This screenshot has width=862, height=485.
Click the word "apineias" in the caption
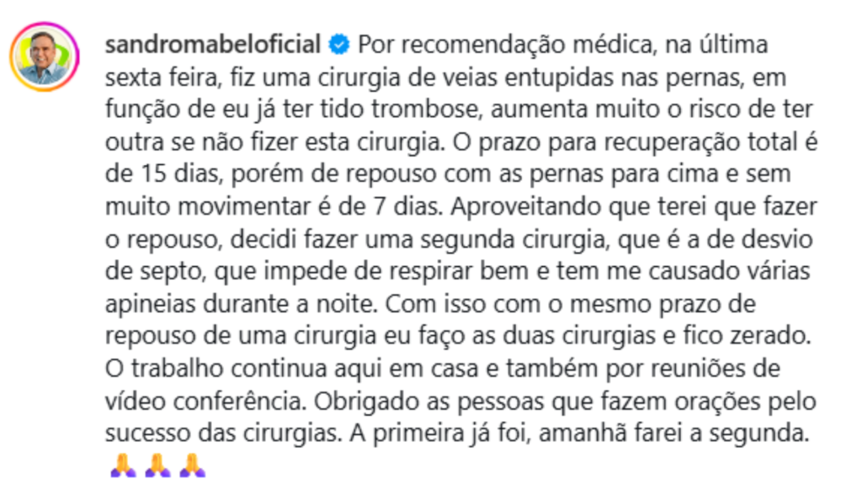[151, 303]
